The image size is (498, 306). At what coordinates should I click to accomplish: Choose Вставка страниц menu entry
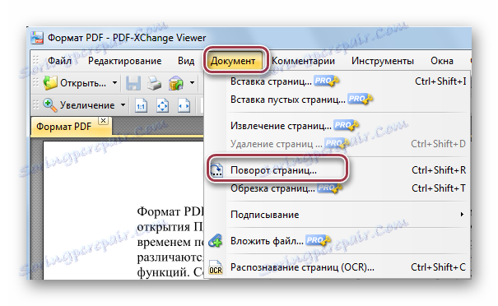(337, 81)
